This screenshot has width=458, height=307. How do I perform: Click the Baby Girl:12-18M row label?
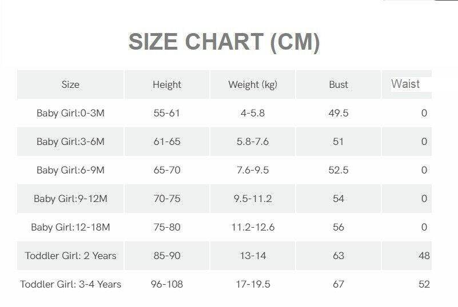(x=70, y=227)
